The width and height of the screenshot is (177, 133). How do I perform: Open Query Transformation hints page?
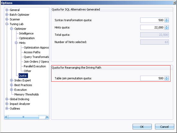[36, 57]
